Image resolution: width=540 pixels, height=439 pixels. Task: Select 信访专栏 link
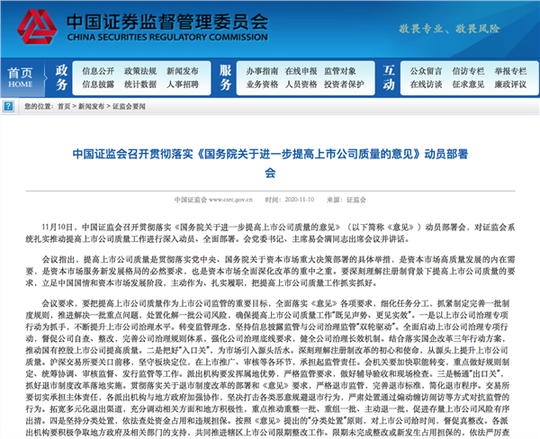point(468,71)
